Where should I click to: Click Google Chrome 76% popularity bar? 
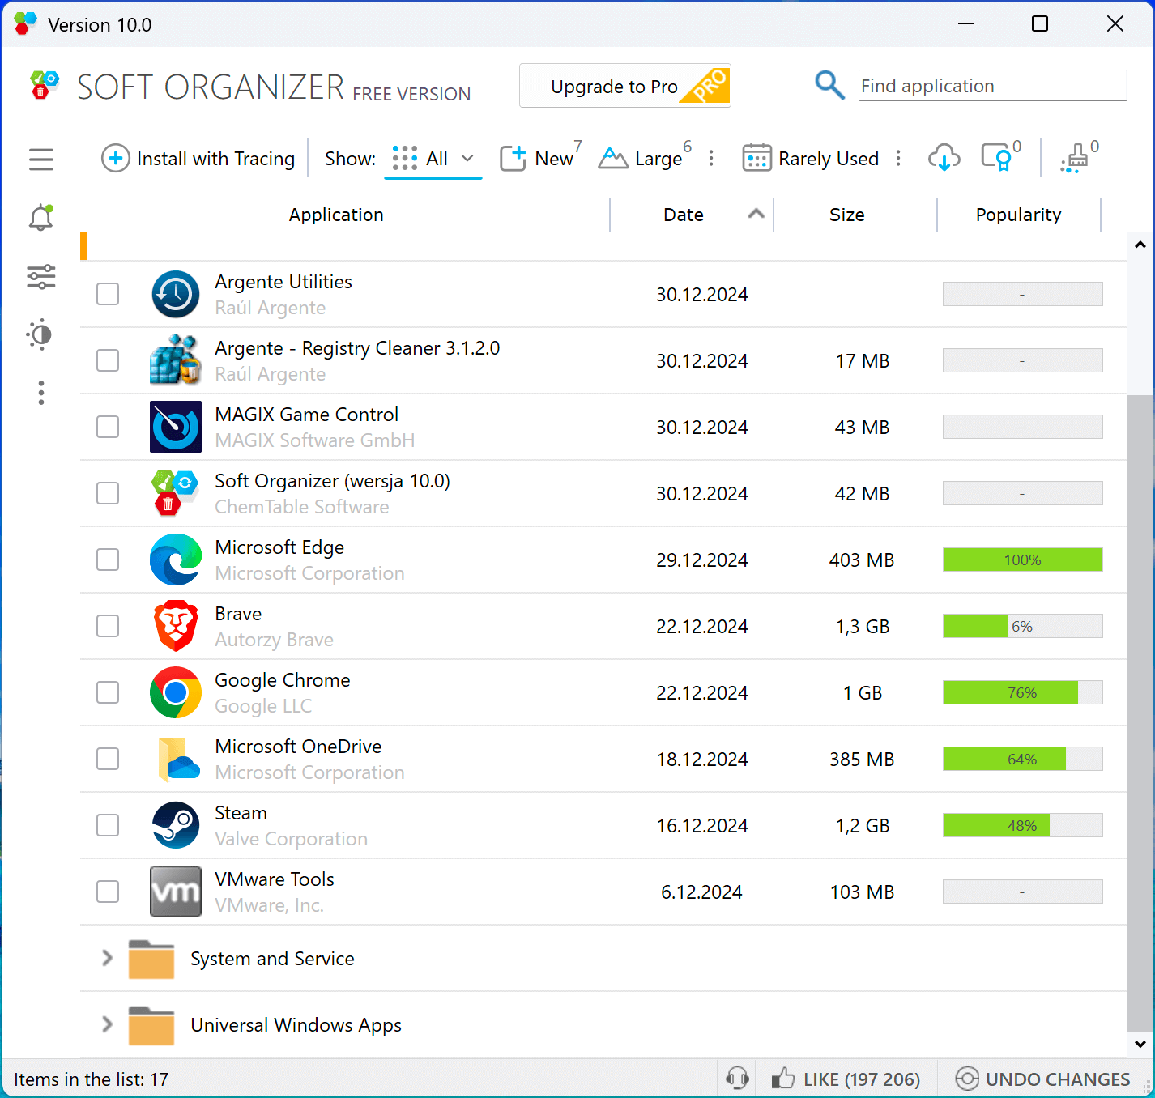tap(1022, 692)
